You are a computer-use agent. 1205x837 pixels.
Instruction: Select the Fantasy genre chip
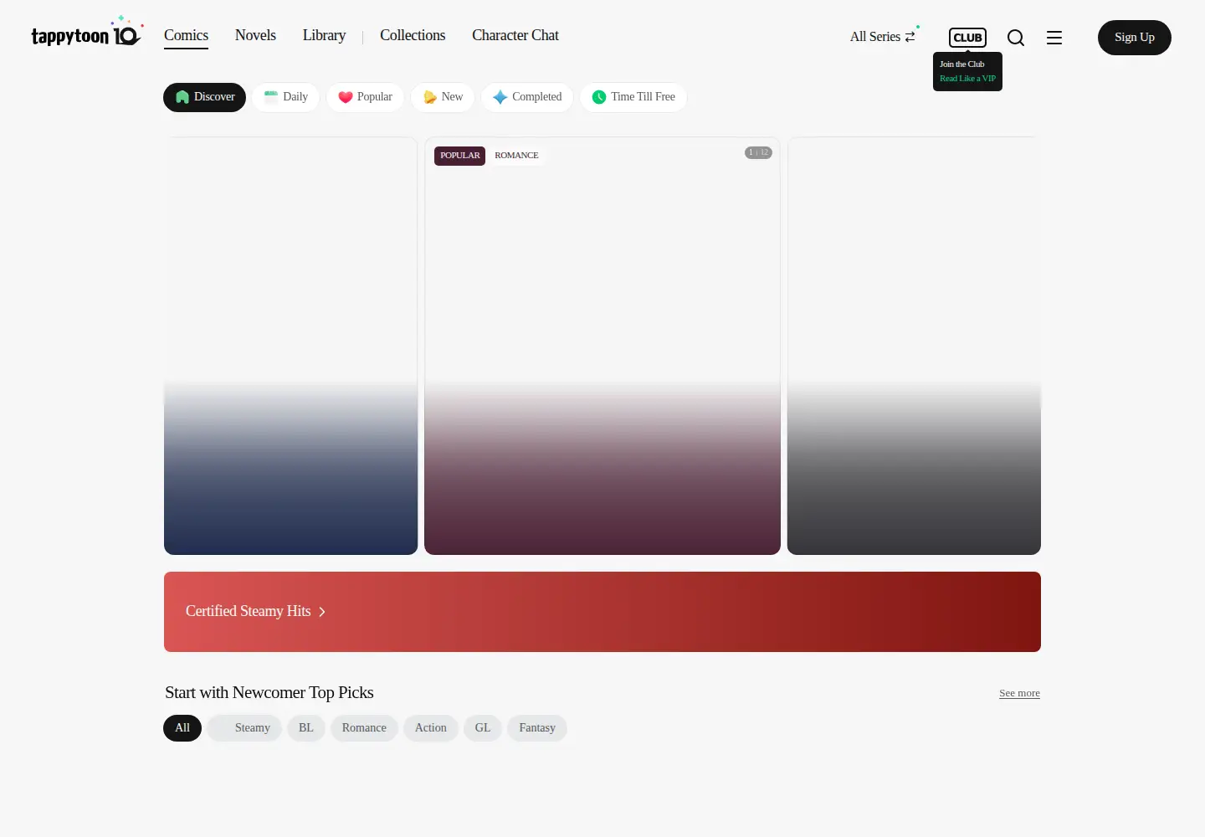coord(537,728)
